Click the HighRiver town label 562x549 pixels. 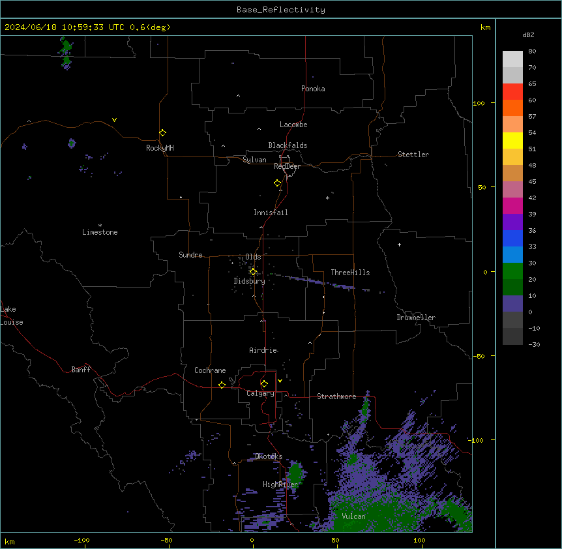[280, 484]
